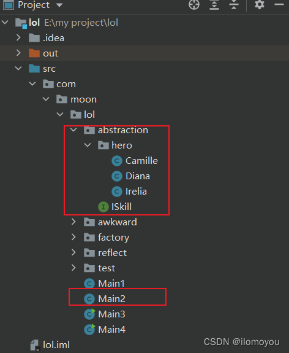Select the lol.iml file
This screenshot has width=289, height=353.
[50, 345]
